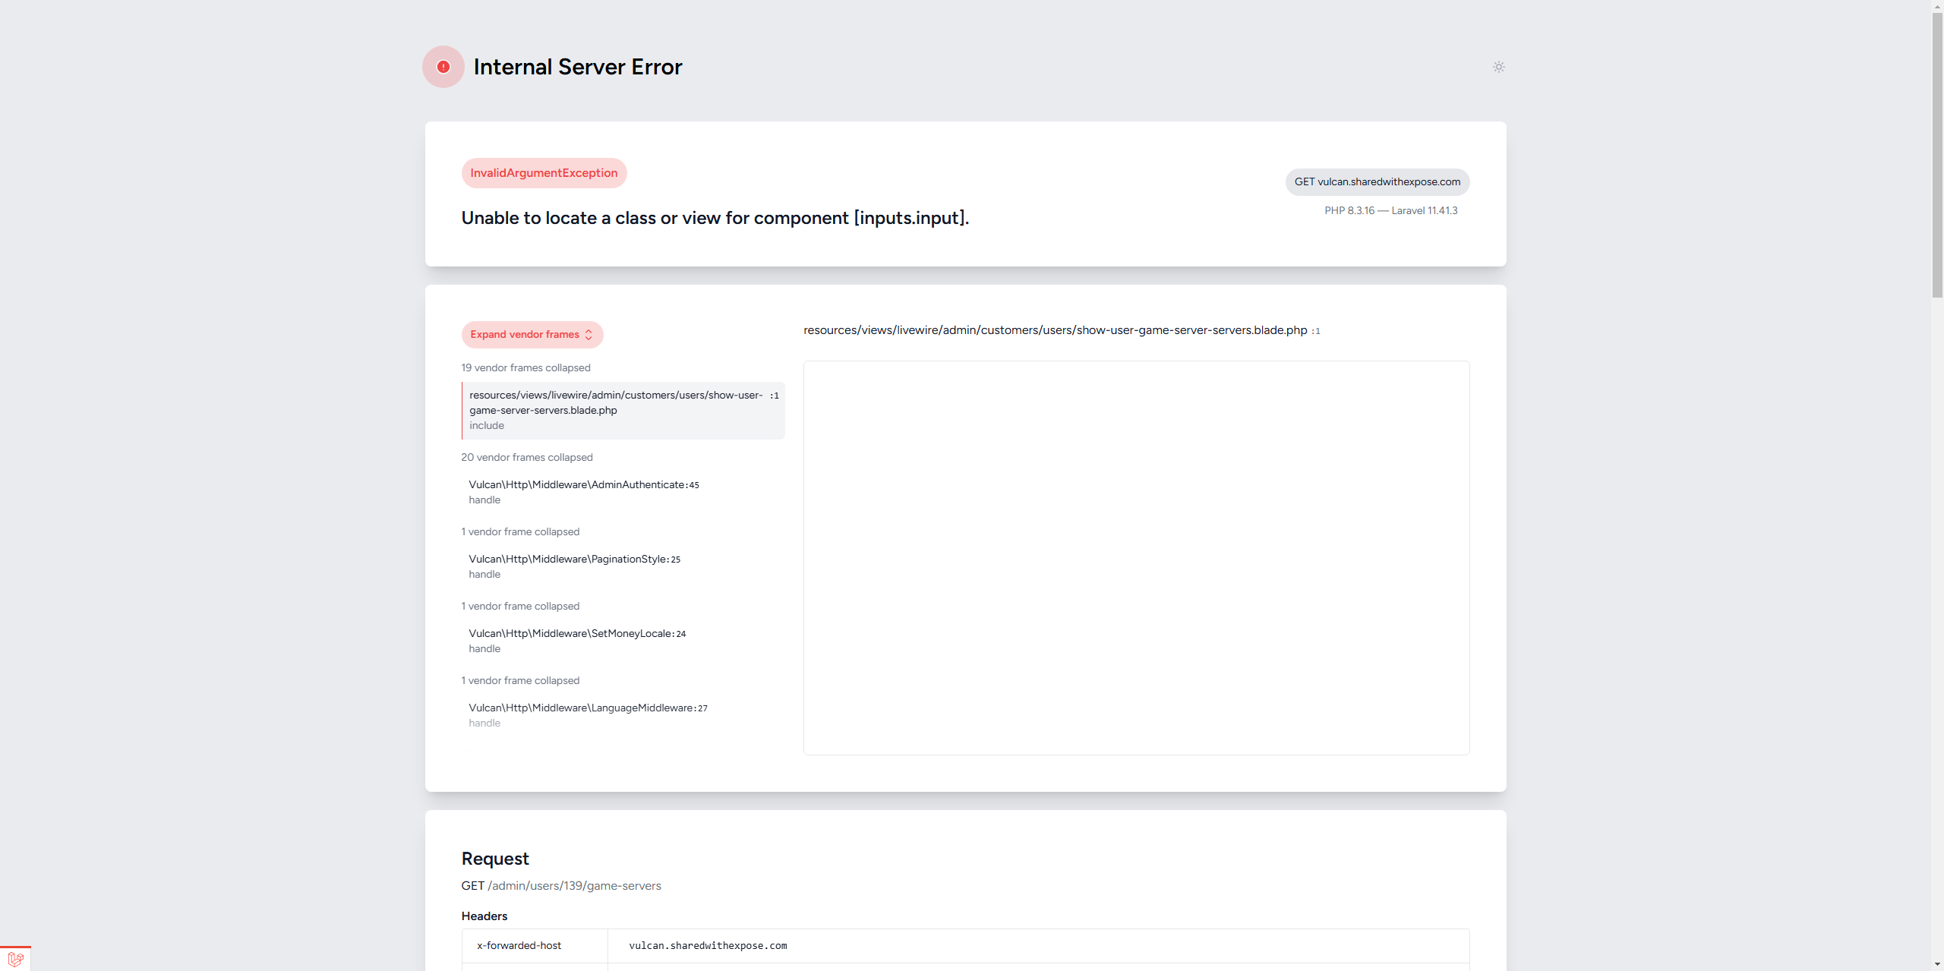Click the scroll down arrow at bottom right
Image resolution: width=1944 pixels, height=971 pixels.
(1937, 964)
